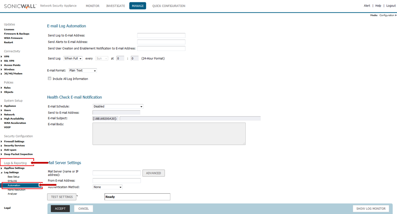Screen dimensions: 397x214
Task: Open the Send Log frequency dropdown
Action: click(73, 59)
